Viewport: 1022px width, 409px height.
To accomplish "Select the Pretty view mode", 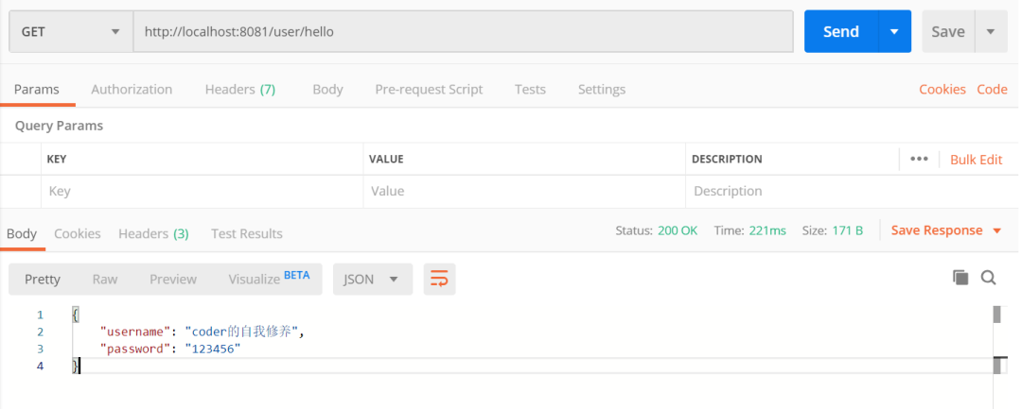I will (x=43, y=279).
